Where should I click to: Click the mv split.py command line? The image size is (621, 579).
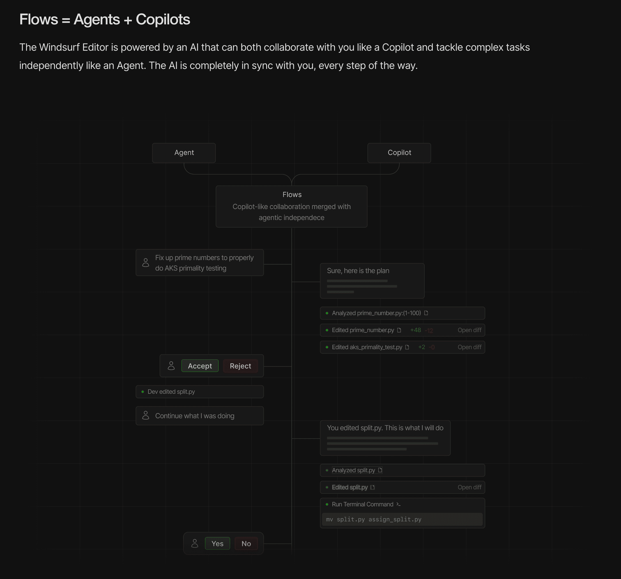click(402, 519)
